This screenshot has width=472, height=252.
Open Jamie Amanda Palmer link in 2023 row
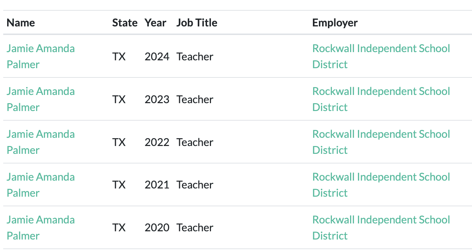pyautogui.click(x=41, y=99)
